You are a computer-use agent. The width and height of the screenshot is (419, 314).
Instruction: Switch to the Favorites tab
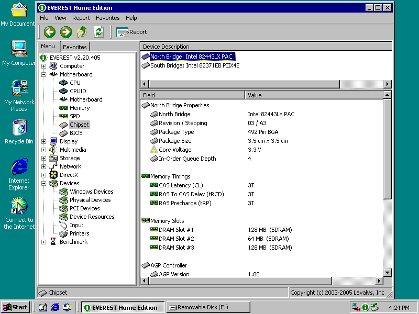(75, 47)
